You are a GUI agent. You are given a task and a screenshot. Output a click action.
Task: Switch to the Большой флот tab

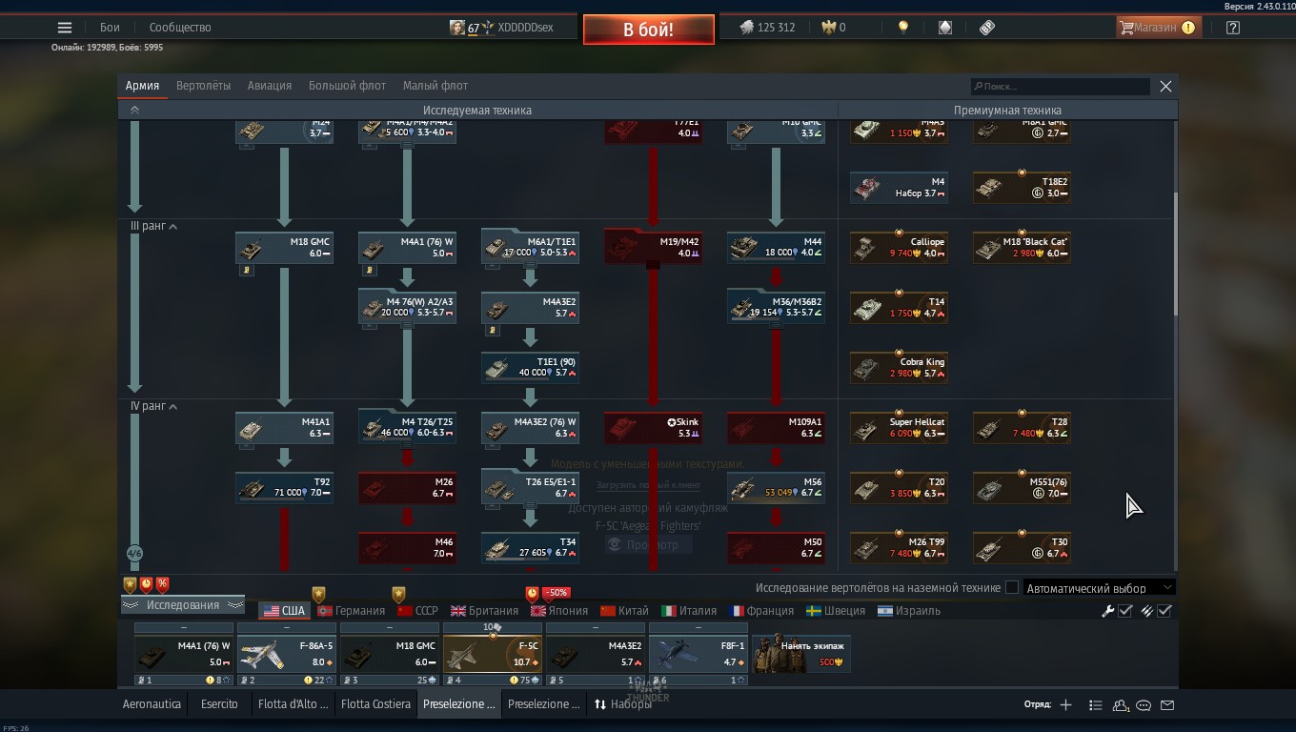pos(347,86)
